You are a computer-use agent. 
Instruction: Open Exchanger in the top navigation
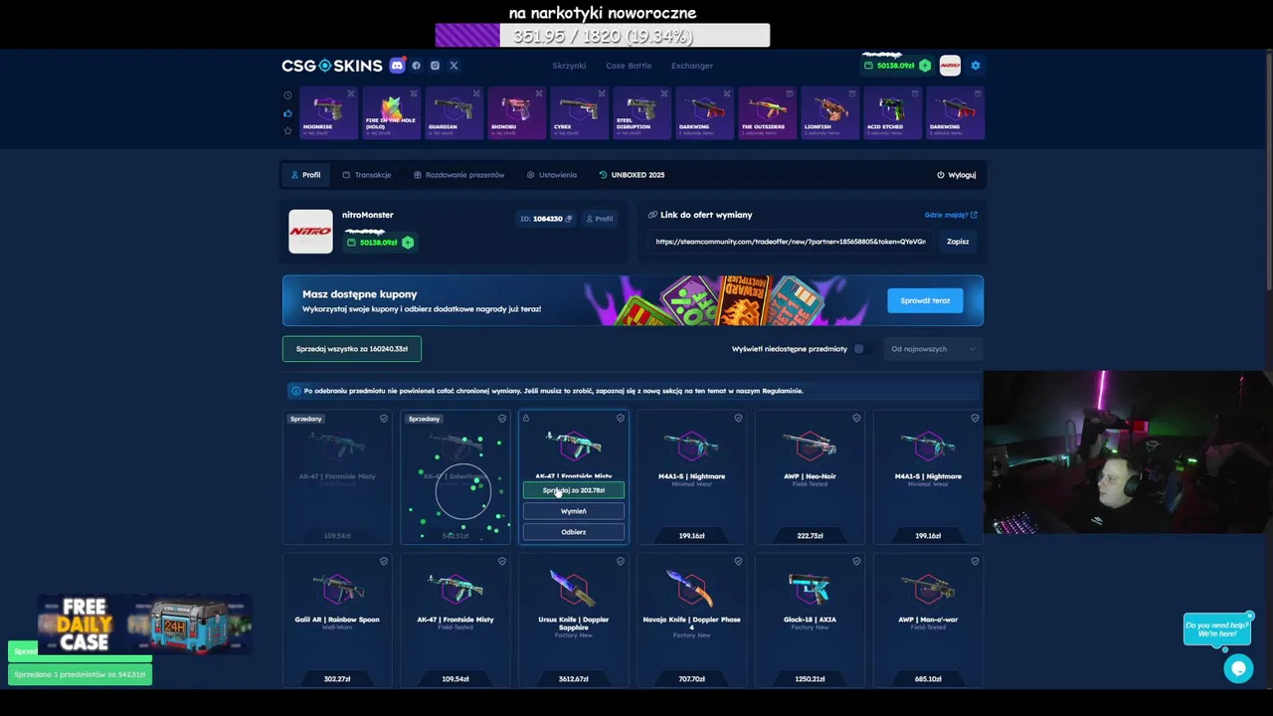[x=692, y=66]
